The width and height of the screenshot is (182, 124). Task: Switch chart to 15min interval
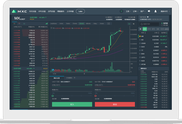75,24
